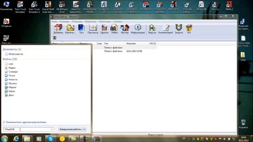
Task: Click the Вирусы (Virus scan) icon
Action: tap(152, 29)
